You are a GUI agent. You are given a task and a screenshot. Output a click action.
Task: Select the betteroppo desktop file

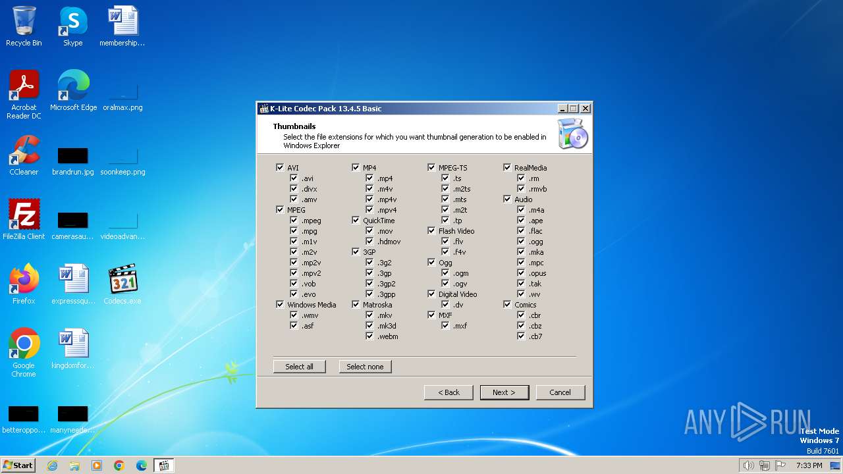24,419
